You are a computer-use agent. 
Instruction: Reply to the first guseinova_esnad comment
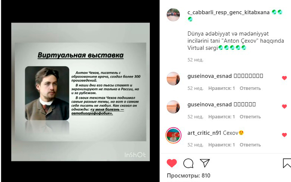coord(250,88)
